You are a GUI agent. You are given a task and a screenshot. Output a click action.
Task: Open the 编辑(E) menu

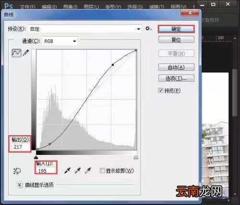(x=49, y=7)
